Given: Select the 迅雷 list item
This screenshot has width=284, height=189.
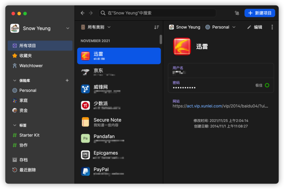Looking at the screenshot, I should click(x=119, y=56).
